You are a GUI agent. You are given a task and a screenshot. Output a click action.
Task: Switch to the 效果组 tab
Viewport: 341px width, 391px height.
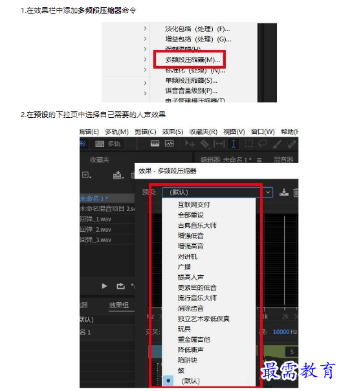tap(119, 305)
